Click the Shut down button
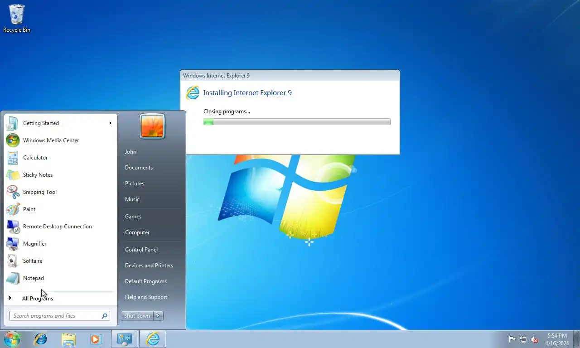 137,316
